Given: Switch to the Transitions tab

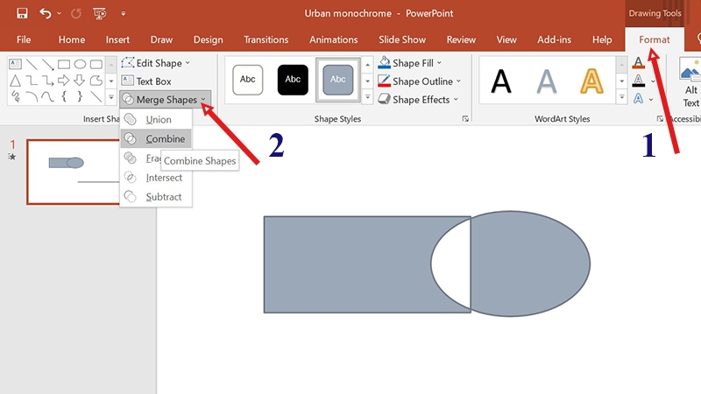Looking at the screenshot, I should [x=266, y=39].
